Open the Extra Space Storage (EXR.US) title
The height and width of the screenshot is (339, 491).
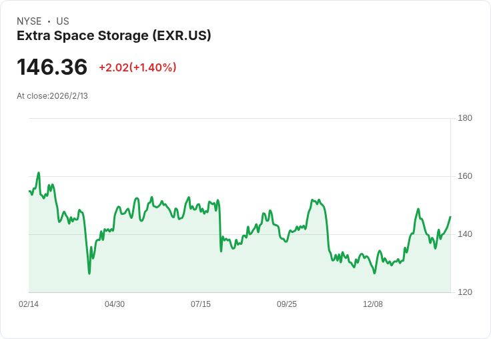[114, 36]
